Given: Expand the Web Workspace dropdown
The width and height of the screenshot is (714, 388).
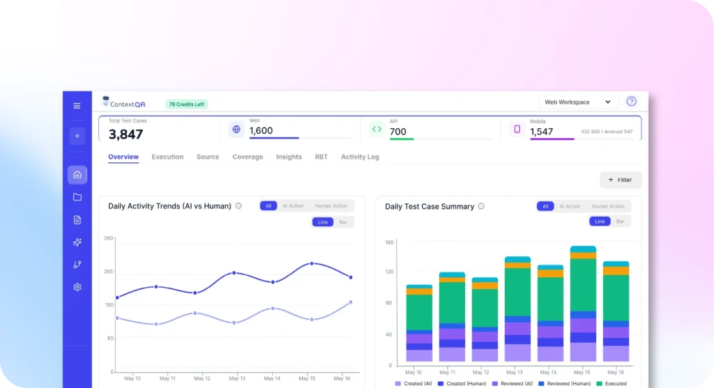Looking at the screenshot, I should click(577, 102).
